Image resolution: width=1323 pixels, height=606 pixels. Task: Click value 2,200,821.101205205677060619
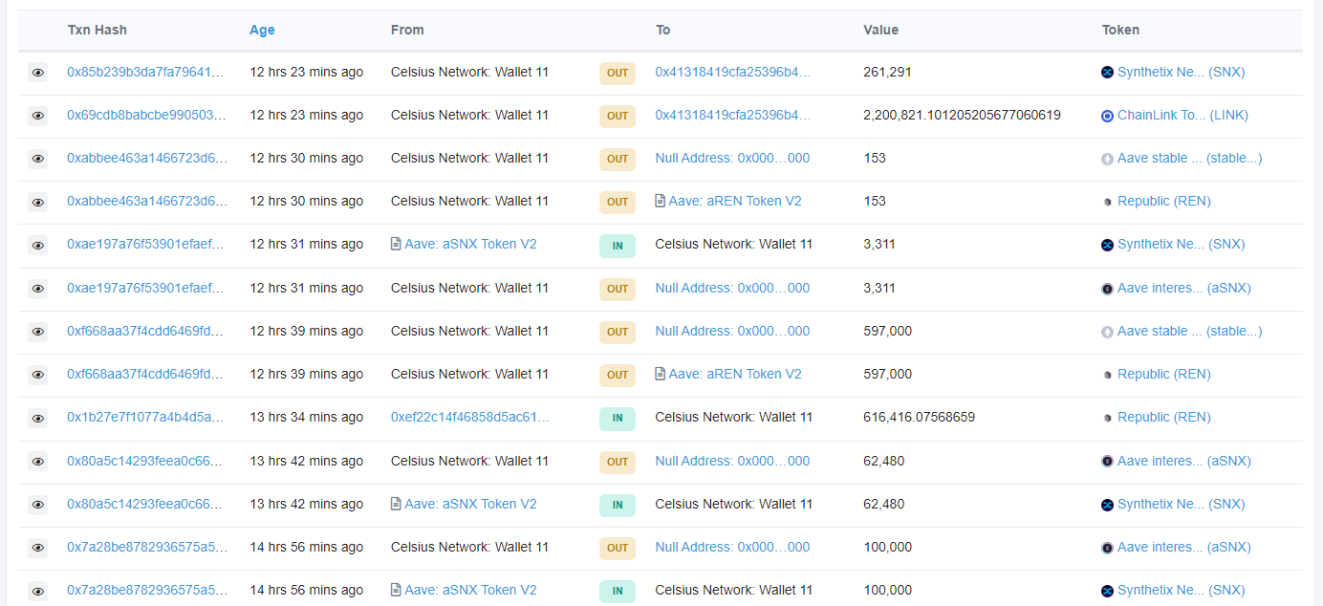tap(962, 115)
